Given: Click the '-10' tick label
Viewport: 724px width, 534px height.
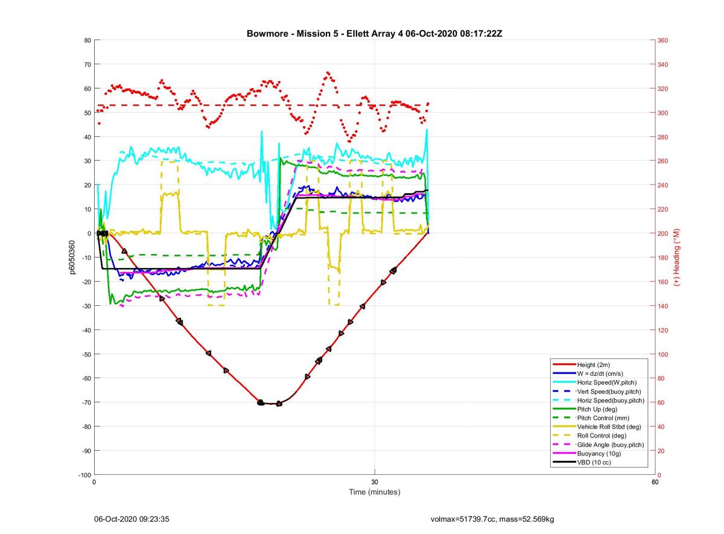Looking at the screenshot, I should (x=86, y=258).
